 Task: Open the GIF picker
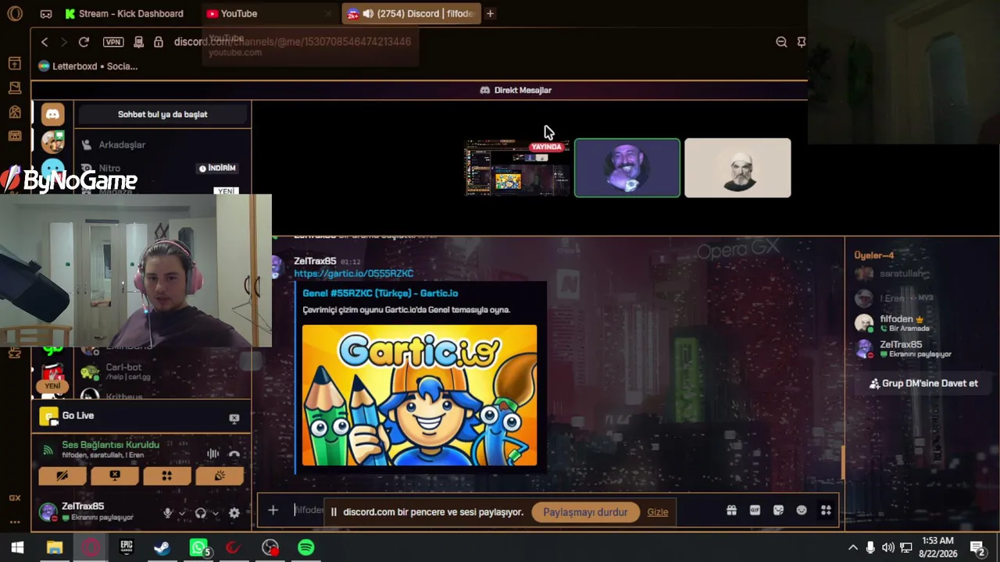755,510
